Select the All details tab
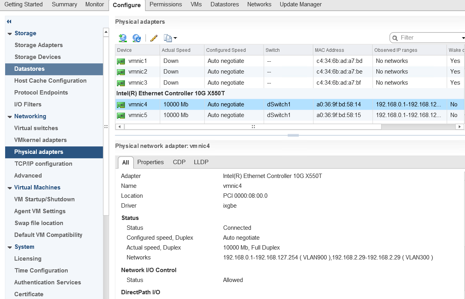This screenshot has width=465, height=299. point(125,163)
